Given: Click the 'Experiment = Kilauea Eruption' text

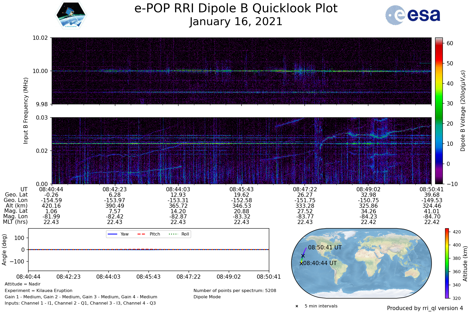Looking at the screenshot, I should (x=39, y=290).
